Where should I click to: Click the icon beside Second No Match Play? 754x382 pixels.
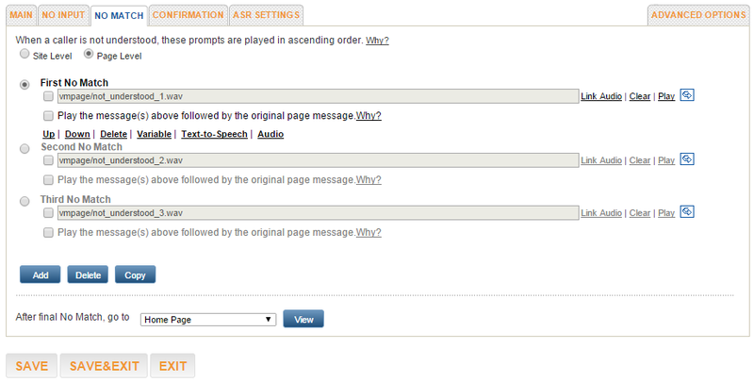click(687, 160)
